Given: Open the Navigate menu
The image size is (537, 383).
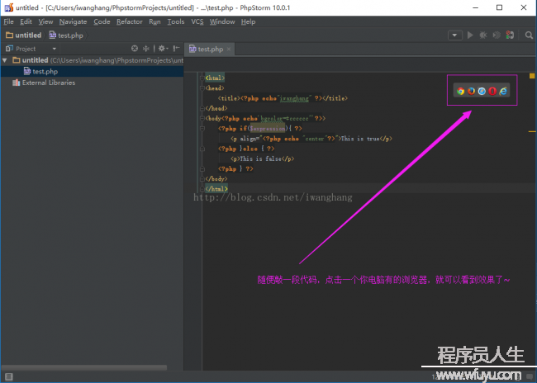Looking at the screenshot, I should click(x=73, y=21).
